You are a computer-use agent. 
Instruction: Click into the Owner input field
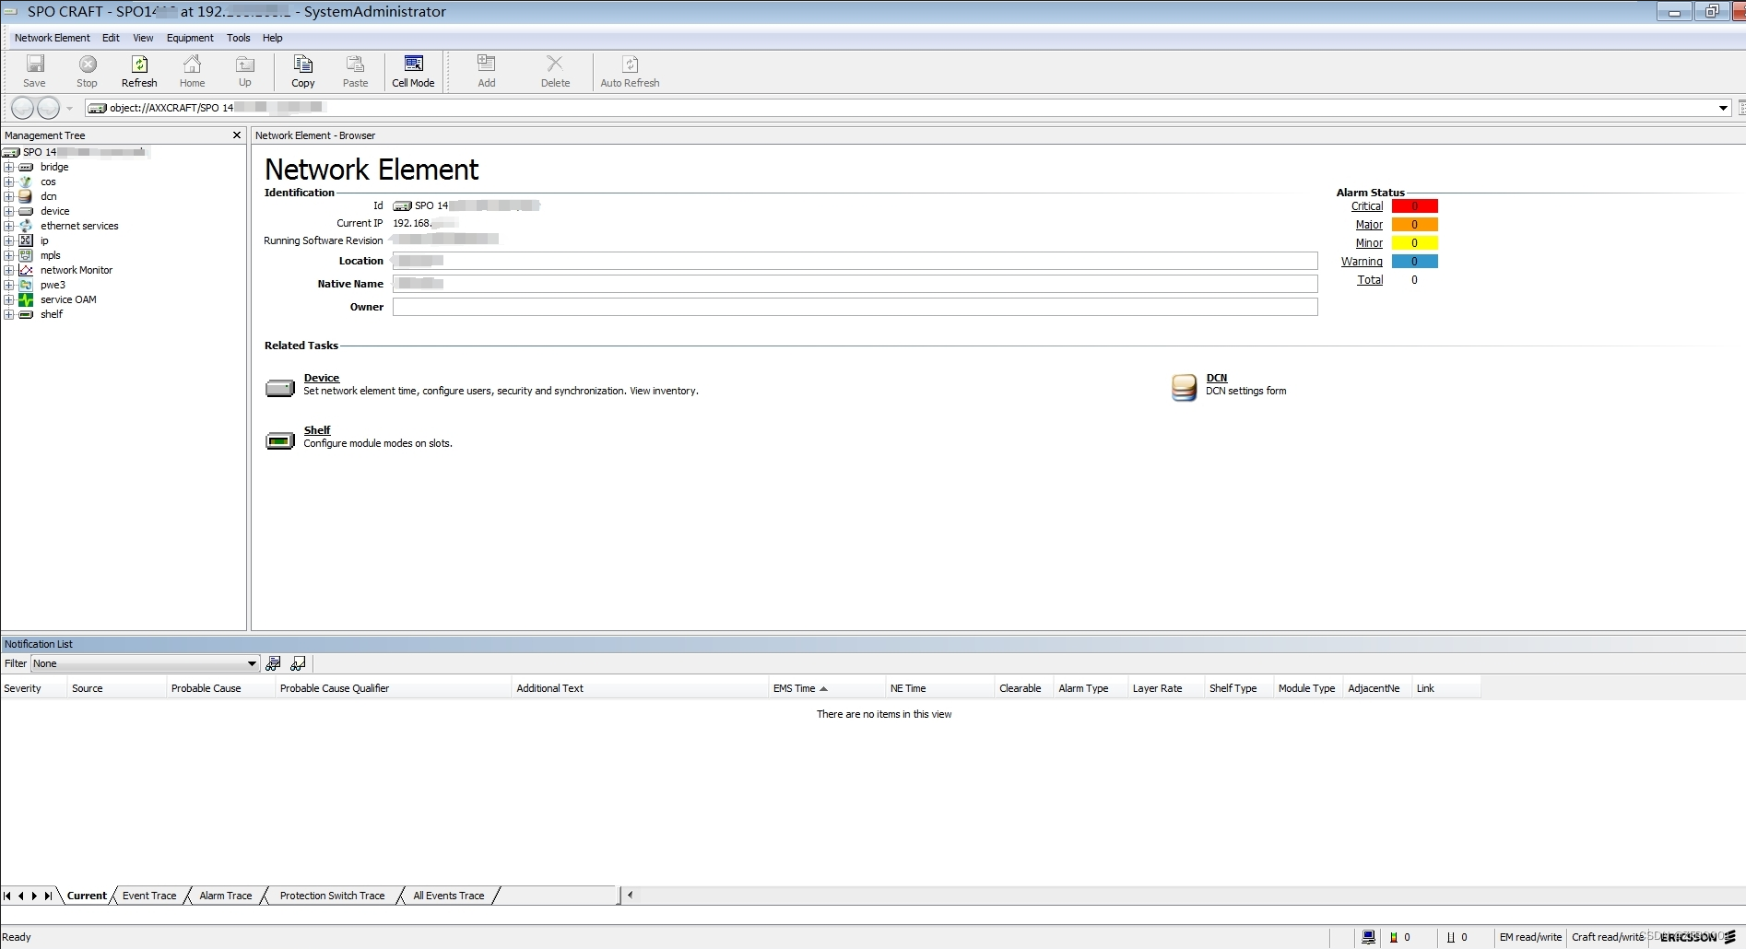(x=855, y=307)
